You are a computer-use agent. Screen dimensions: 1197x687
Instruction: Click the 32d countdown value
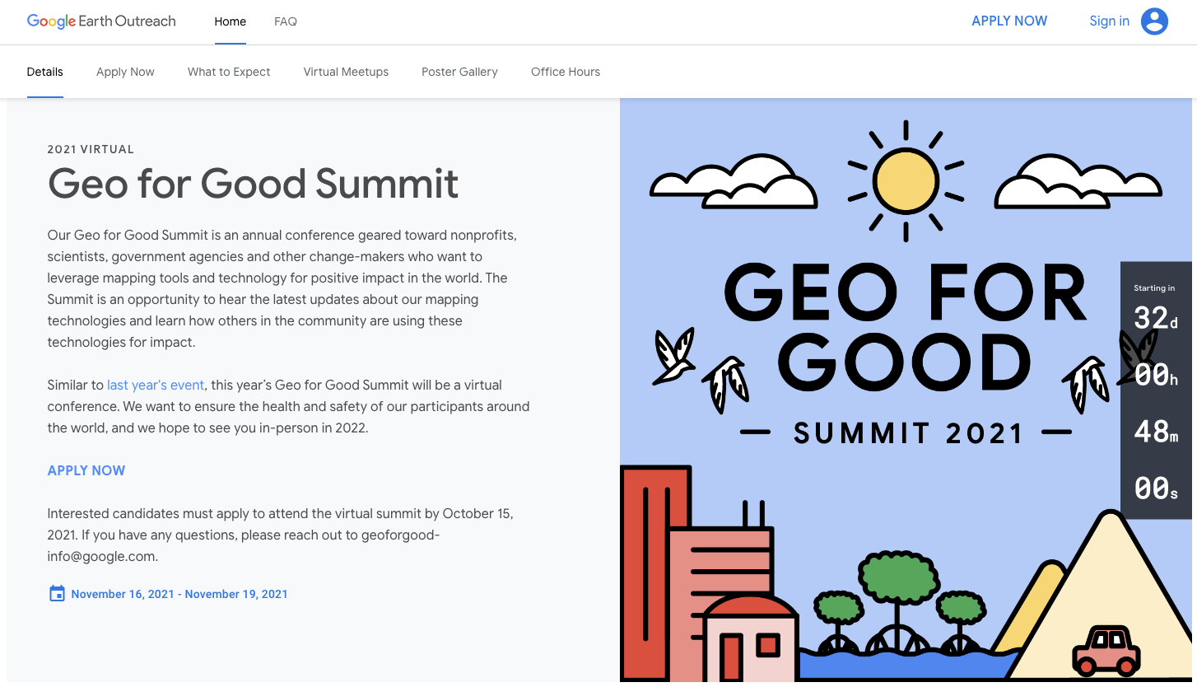(x=1156, y=318)
